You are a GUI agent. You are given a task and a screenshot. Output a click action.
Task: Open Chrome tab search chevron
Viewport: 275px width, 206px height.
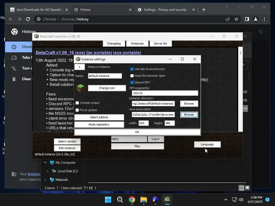(x=227, y=7)
